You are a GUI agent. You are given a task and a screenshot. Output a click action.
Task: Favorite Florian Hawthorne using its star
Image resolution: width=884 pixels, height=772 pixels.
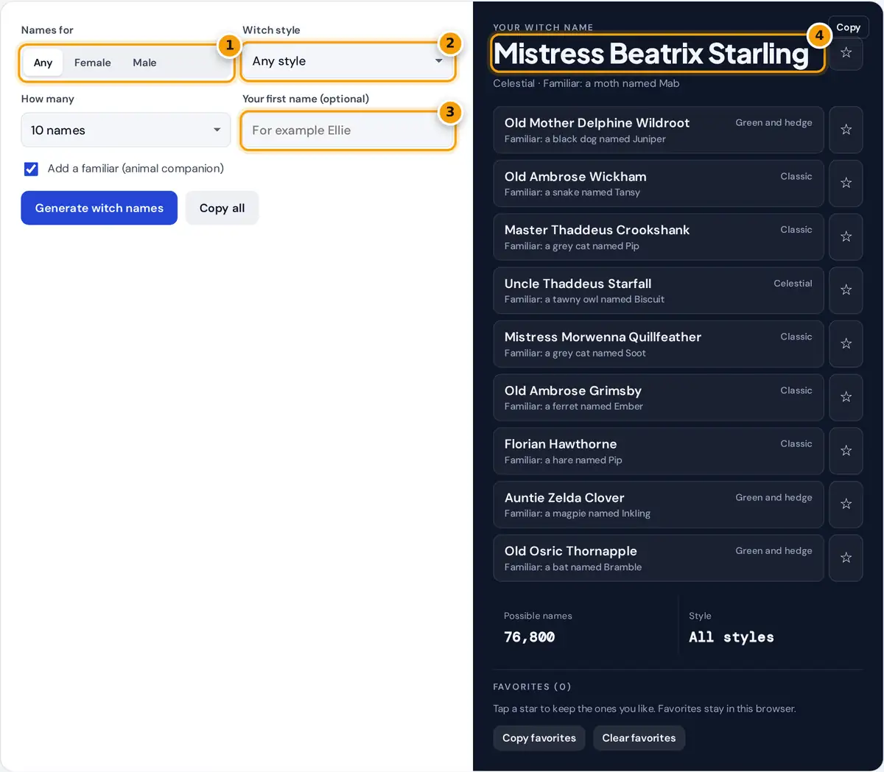point(846,451)
